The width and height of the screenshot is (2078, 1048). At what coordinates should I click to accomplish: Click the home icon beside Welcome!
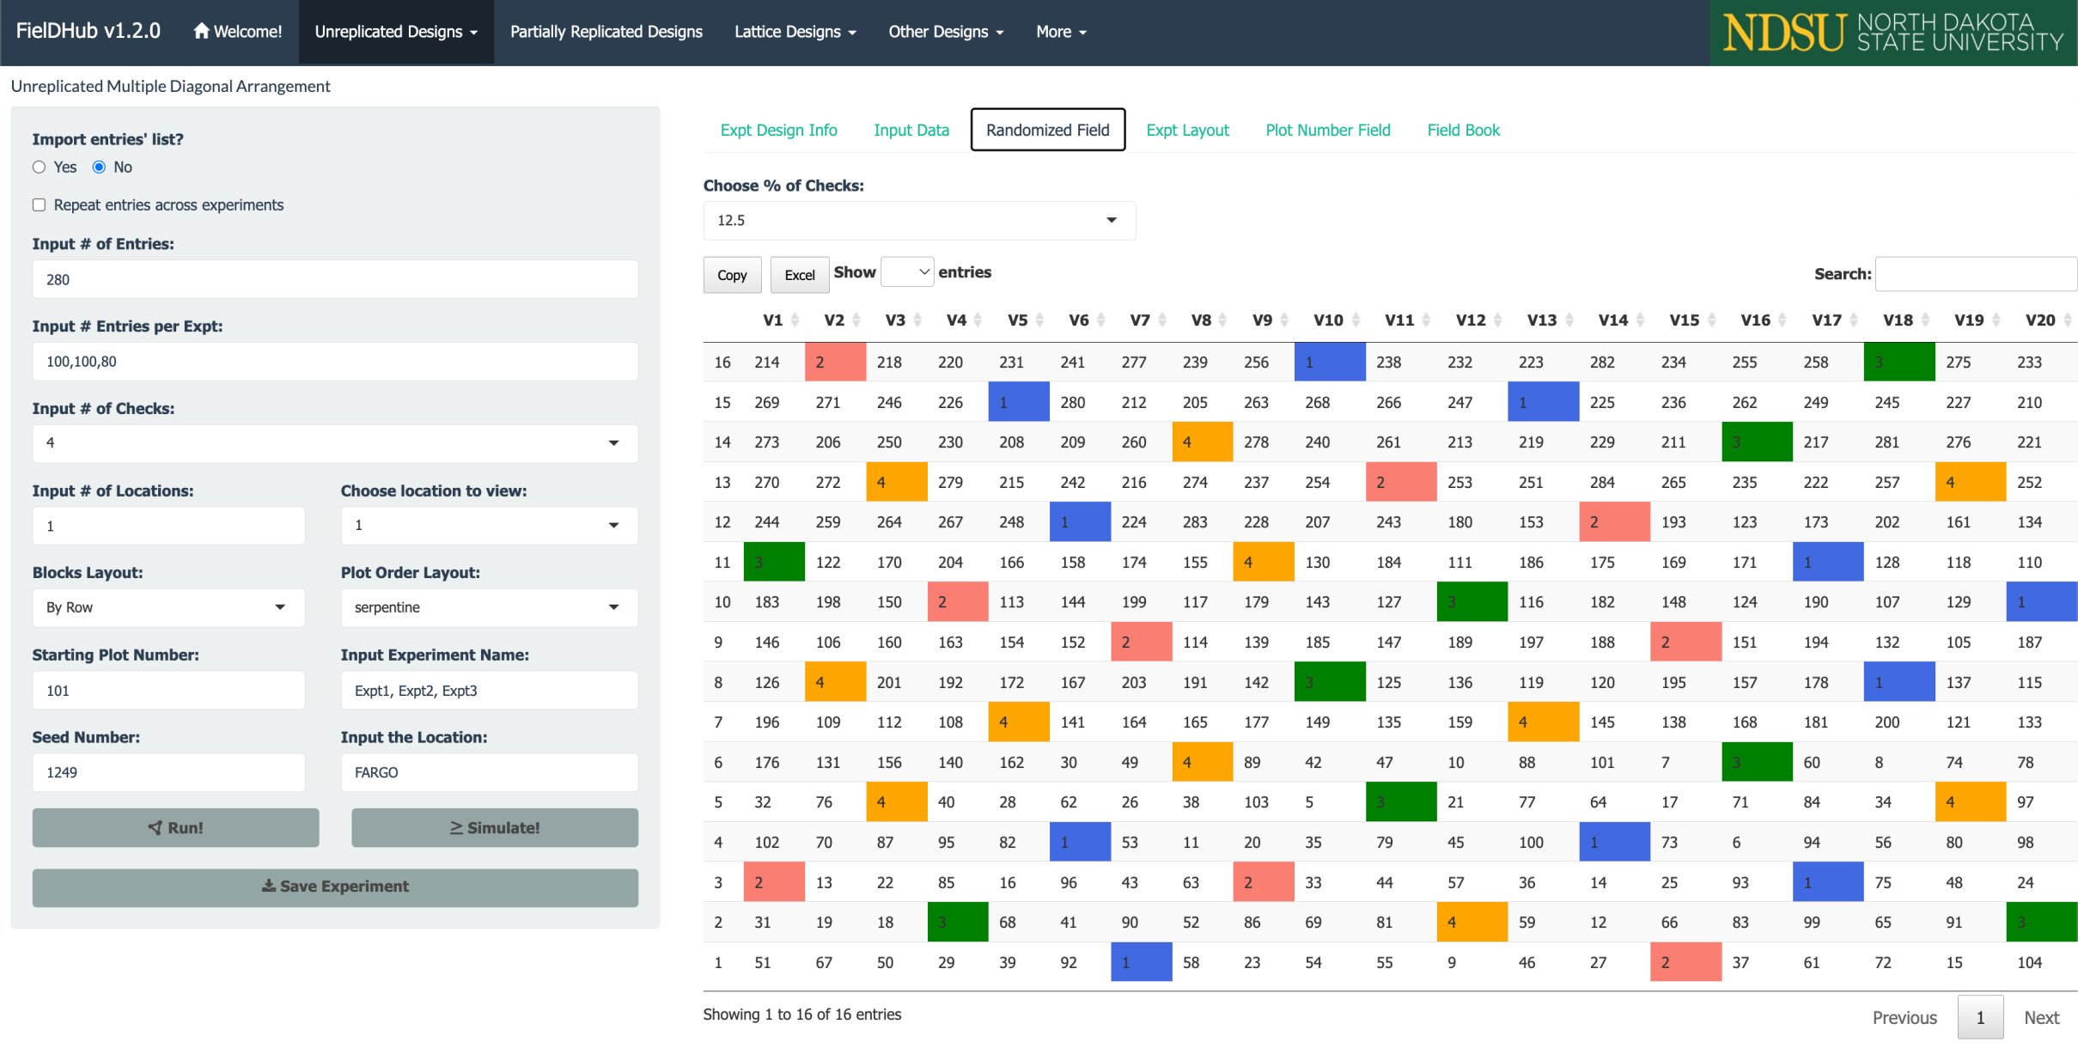[201, 31]
